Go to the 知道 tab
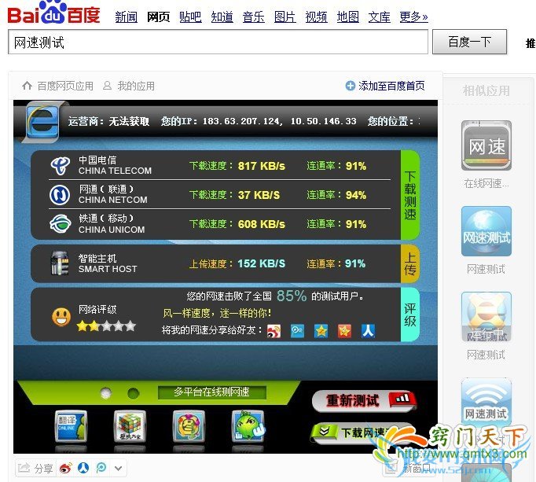 [x=222, y=17]
